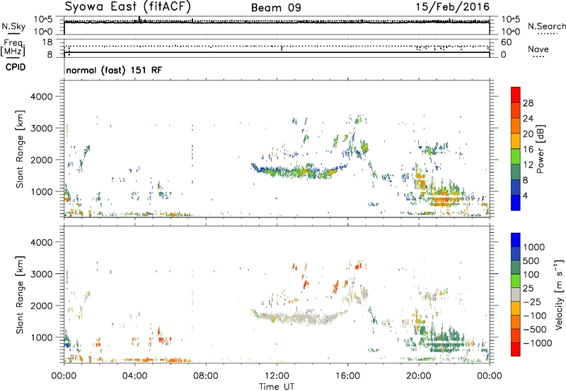Click the "8" label on the Power colorbar

pyautogui.click(x=525, y=180)
